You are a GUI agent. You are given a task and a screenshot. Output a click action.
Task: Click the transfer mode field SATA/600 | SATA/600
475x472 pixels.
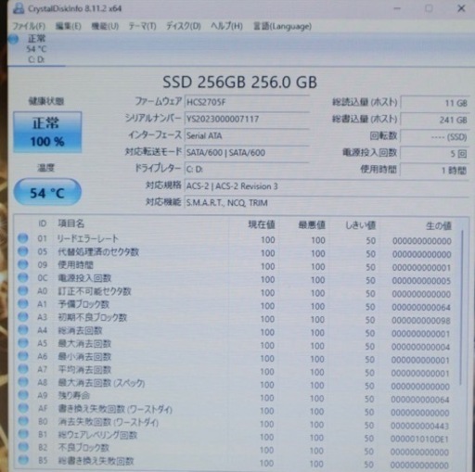247,152
